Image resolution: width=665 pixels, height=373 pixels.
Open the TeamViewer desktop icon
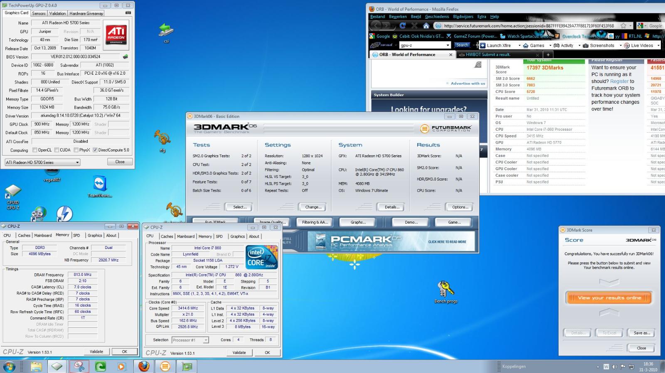100,187
